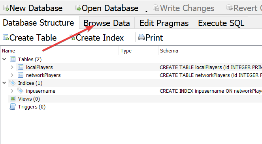The width and height of the screenshot is (262, 144).
Task: Click the networkPlayers table icon
Action: pyautogui.click(x=21, y=75)
